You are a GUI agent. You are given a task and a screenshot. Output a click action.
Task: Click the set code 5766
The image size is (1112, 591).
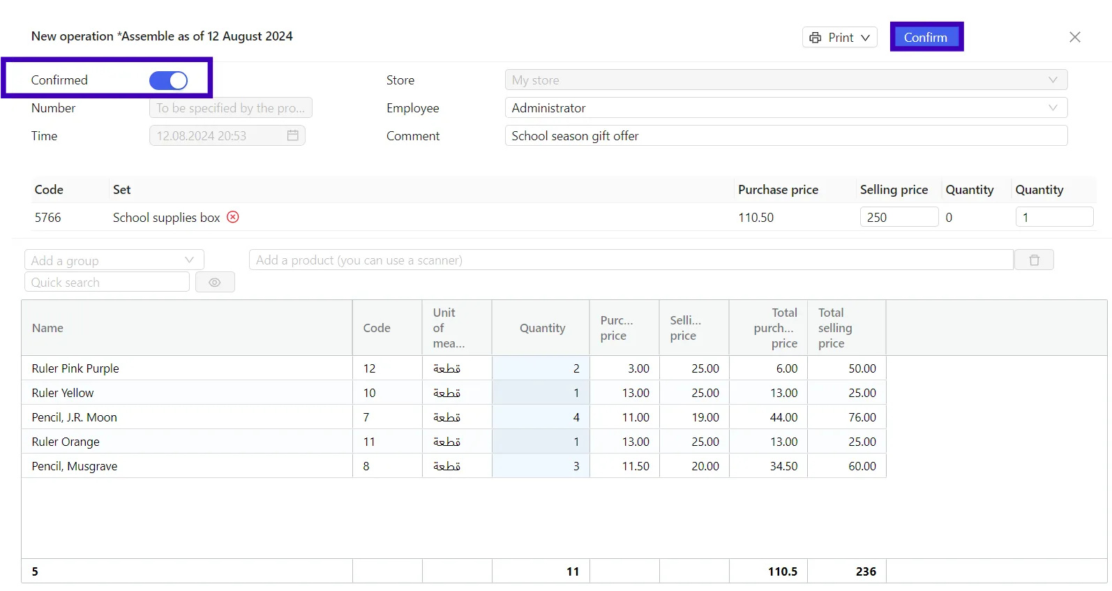point(48,218)
